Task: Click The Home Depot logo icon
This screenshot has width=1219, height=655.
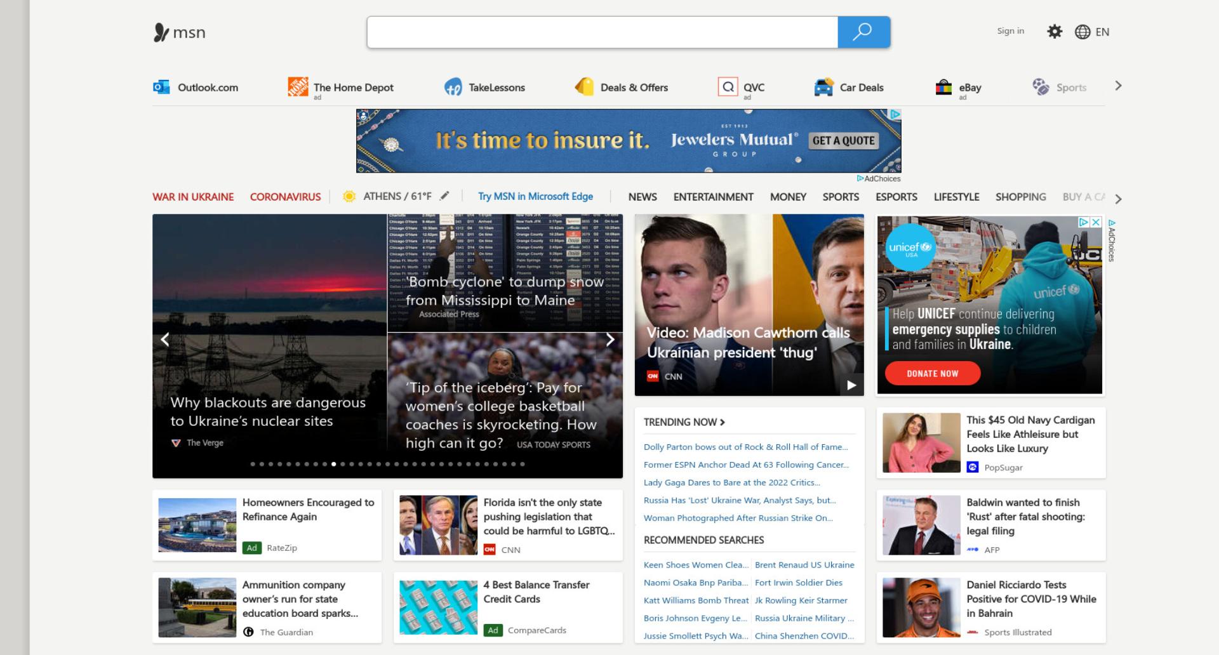Action: (298, 86)
